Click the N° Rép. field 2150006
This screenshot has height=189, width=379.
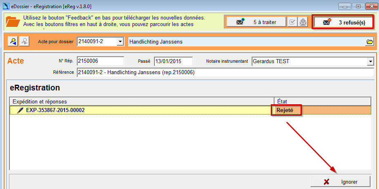pyautogui.click(x=100, y=61)
